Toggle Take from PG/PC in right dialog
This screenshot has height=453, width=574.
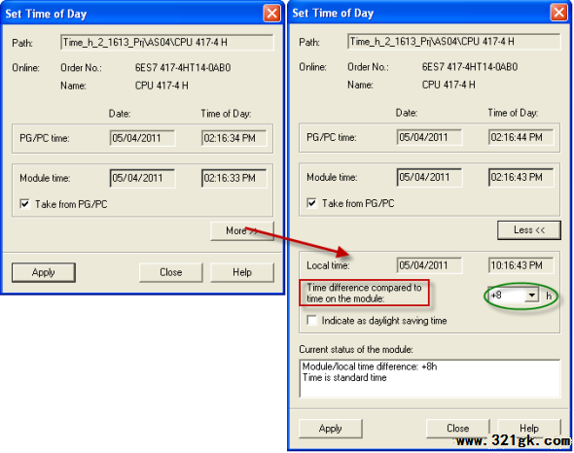tap(312, 203)
